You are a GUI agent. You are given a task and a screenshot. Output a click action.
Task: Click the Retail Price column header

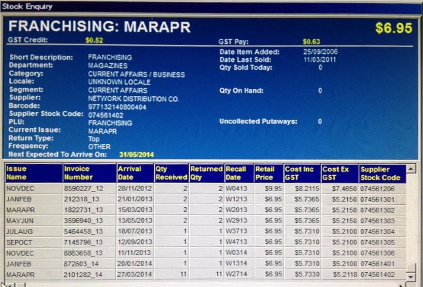click(x=268, y=173)
